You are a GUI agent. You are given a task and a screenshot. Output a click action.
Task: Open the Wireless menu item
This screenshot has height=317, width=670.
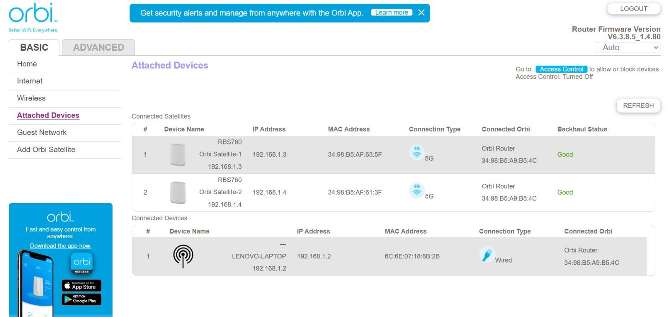pos(31,98)
